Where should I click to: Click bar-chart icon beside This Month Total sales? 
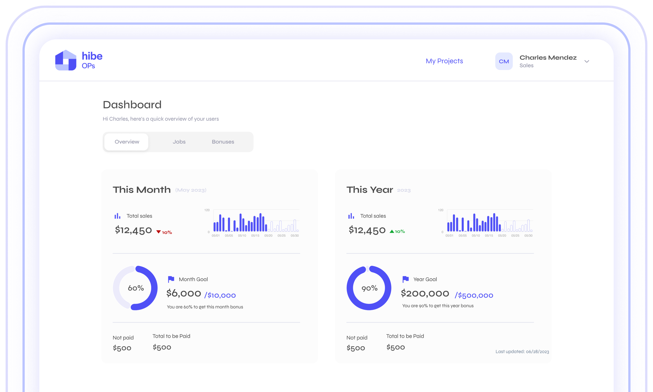point(117,216)
